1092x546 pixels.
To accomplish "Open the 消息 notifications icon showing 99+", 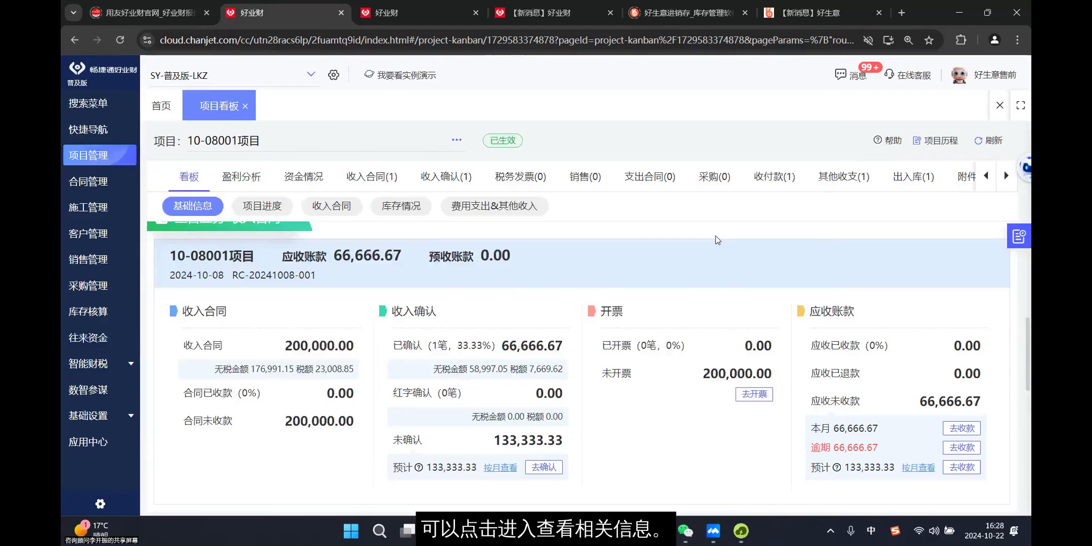I will [x=841, y=74].
